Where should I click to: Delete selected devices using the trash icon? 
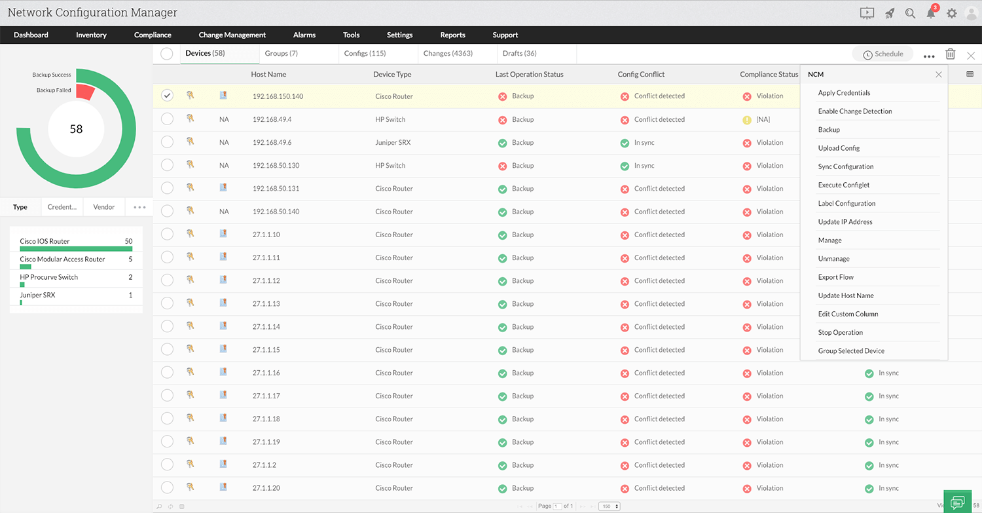pos(951,54)
